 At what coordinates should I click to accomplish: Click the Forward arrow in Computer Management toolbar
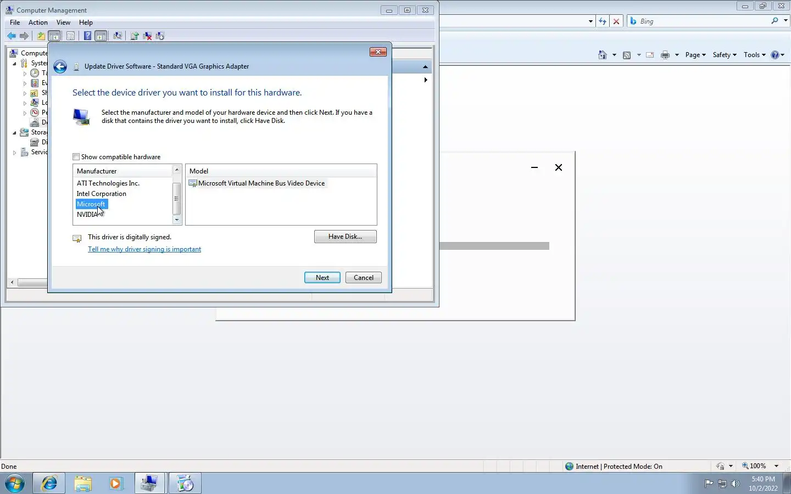(x=24, y=36)
